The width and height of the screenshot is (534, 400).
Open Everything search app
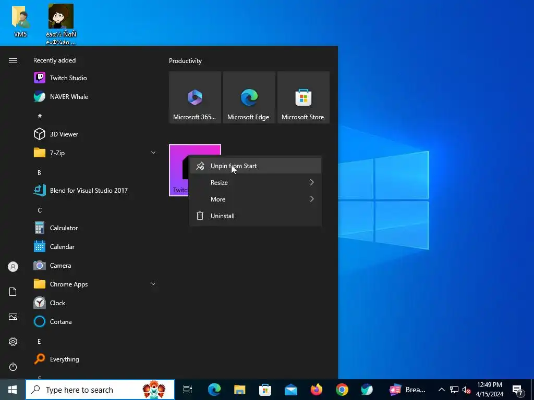point(95,359)
